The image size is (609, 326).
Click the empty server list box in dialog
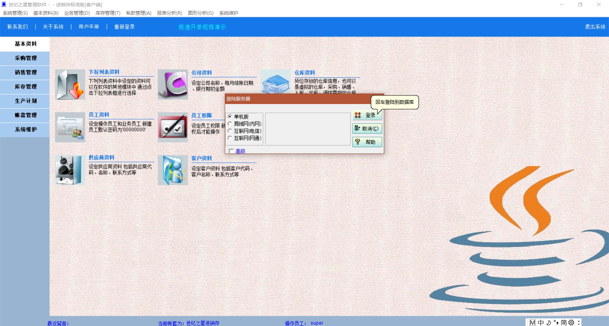pyautogui.click(x=308, y=129)
